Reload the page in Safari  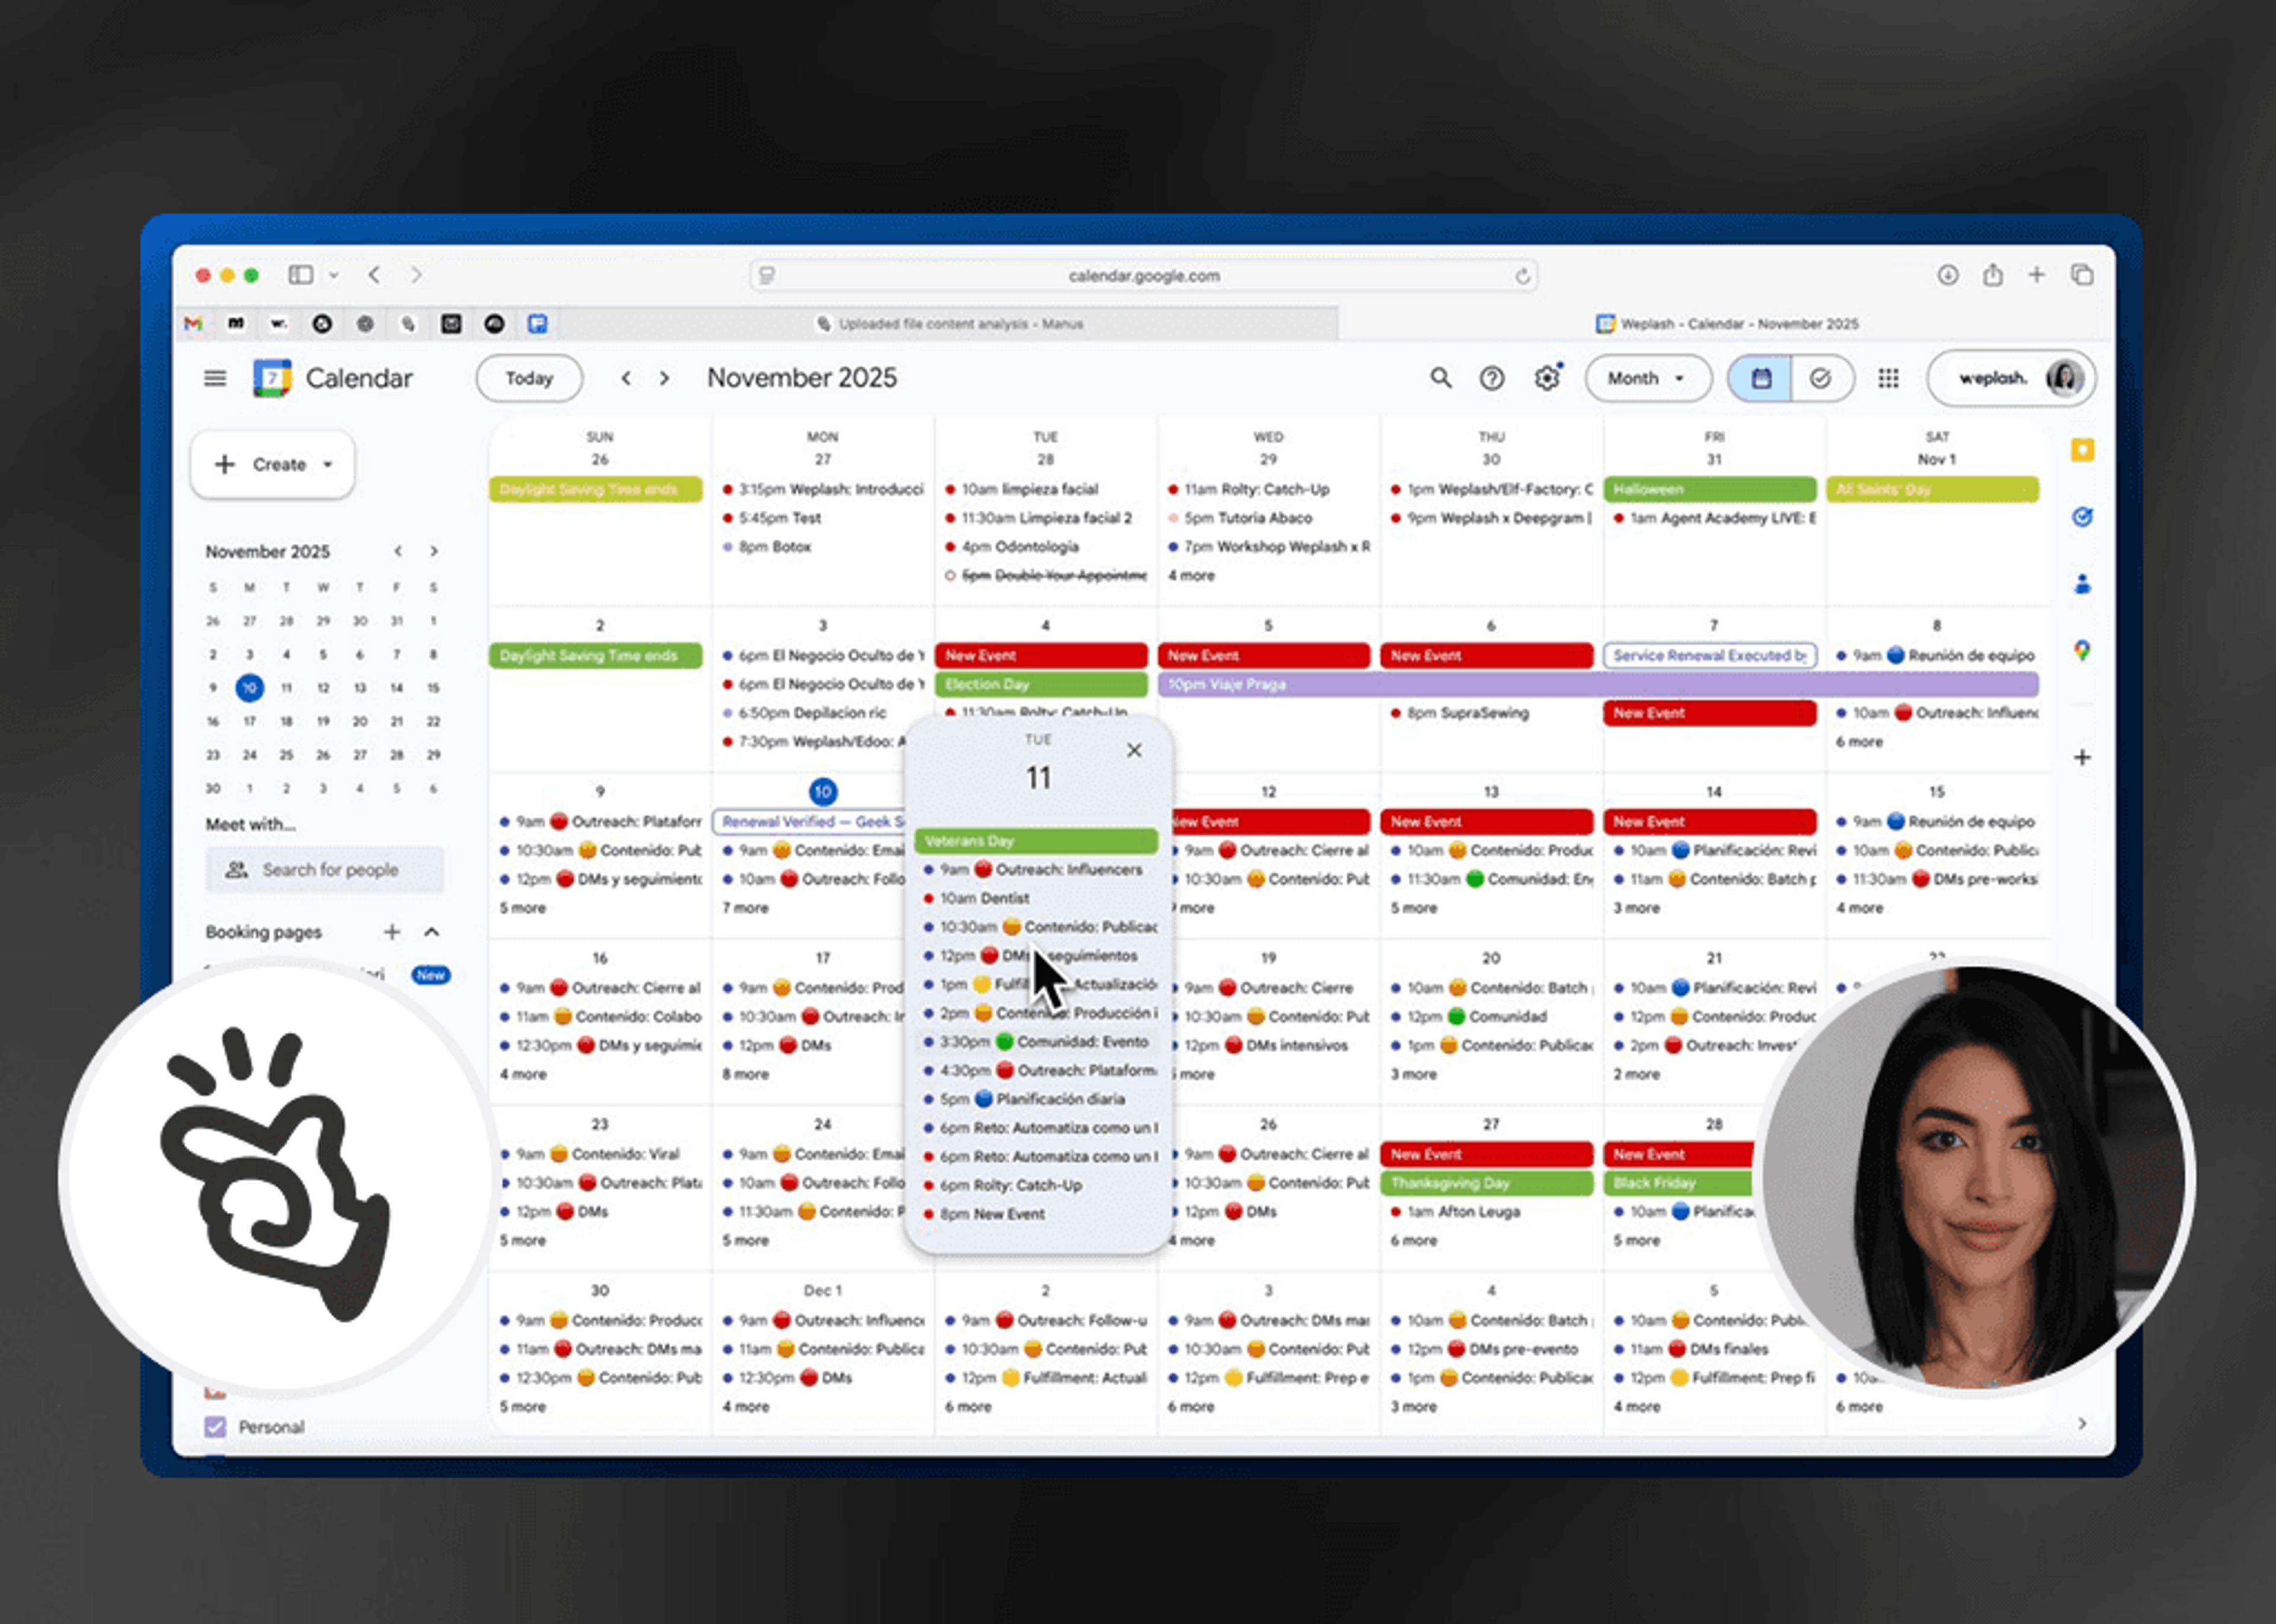pyautogui.click(x=1521, y=276)
